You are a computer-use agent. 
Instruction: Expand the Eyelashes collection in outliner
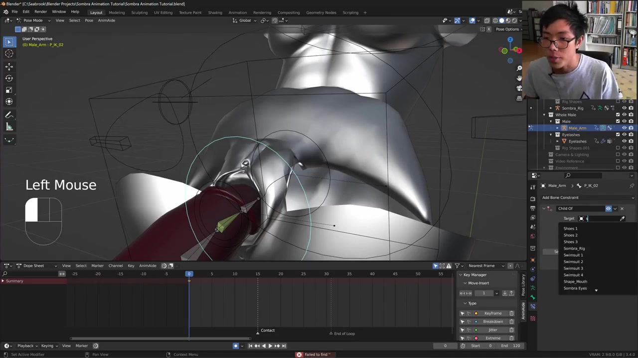pos(551,135)
